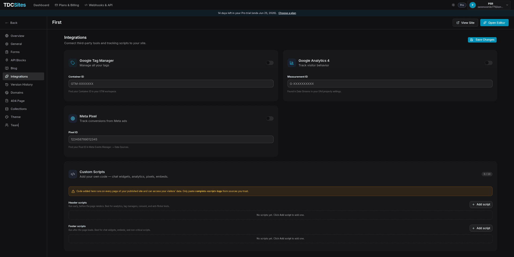Viewport: 514px width, 257px height.
Task: Focus the Meta Pixel ID field
Action: click(171, 139)
